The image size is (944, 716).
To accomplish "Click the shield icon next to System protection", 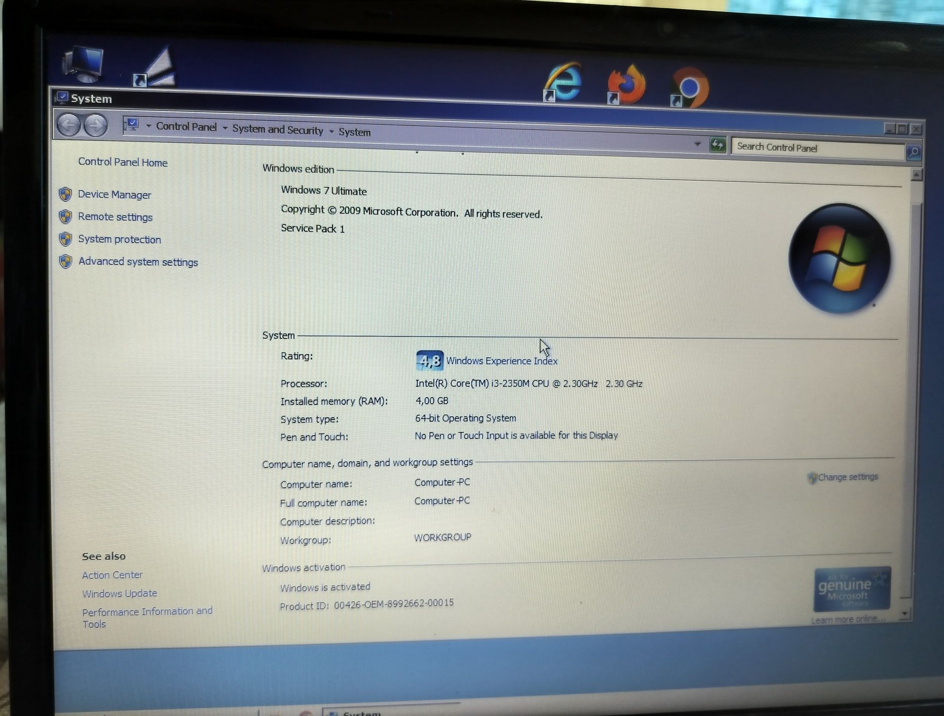I will 65,239.
